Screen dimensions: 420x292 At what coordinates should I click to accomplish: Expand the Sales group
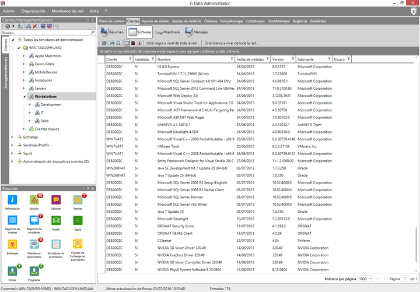click(30, 121)
